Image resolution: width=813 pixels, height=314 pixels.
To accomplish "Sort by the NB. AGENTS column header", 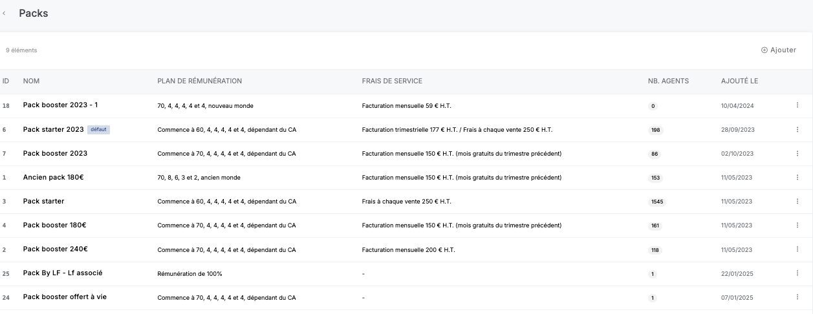I will pyautogui.click(x=668, y=81).
